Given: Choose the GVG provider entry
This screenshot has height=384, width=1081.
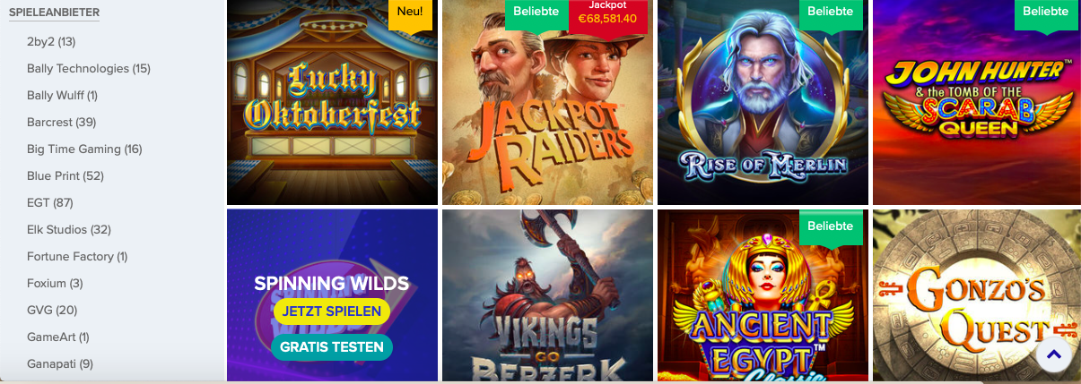Looking at the screenshot, I should [x=52, y=310].
